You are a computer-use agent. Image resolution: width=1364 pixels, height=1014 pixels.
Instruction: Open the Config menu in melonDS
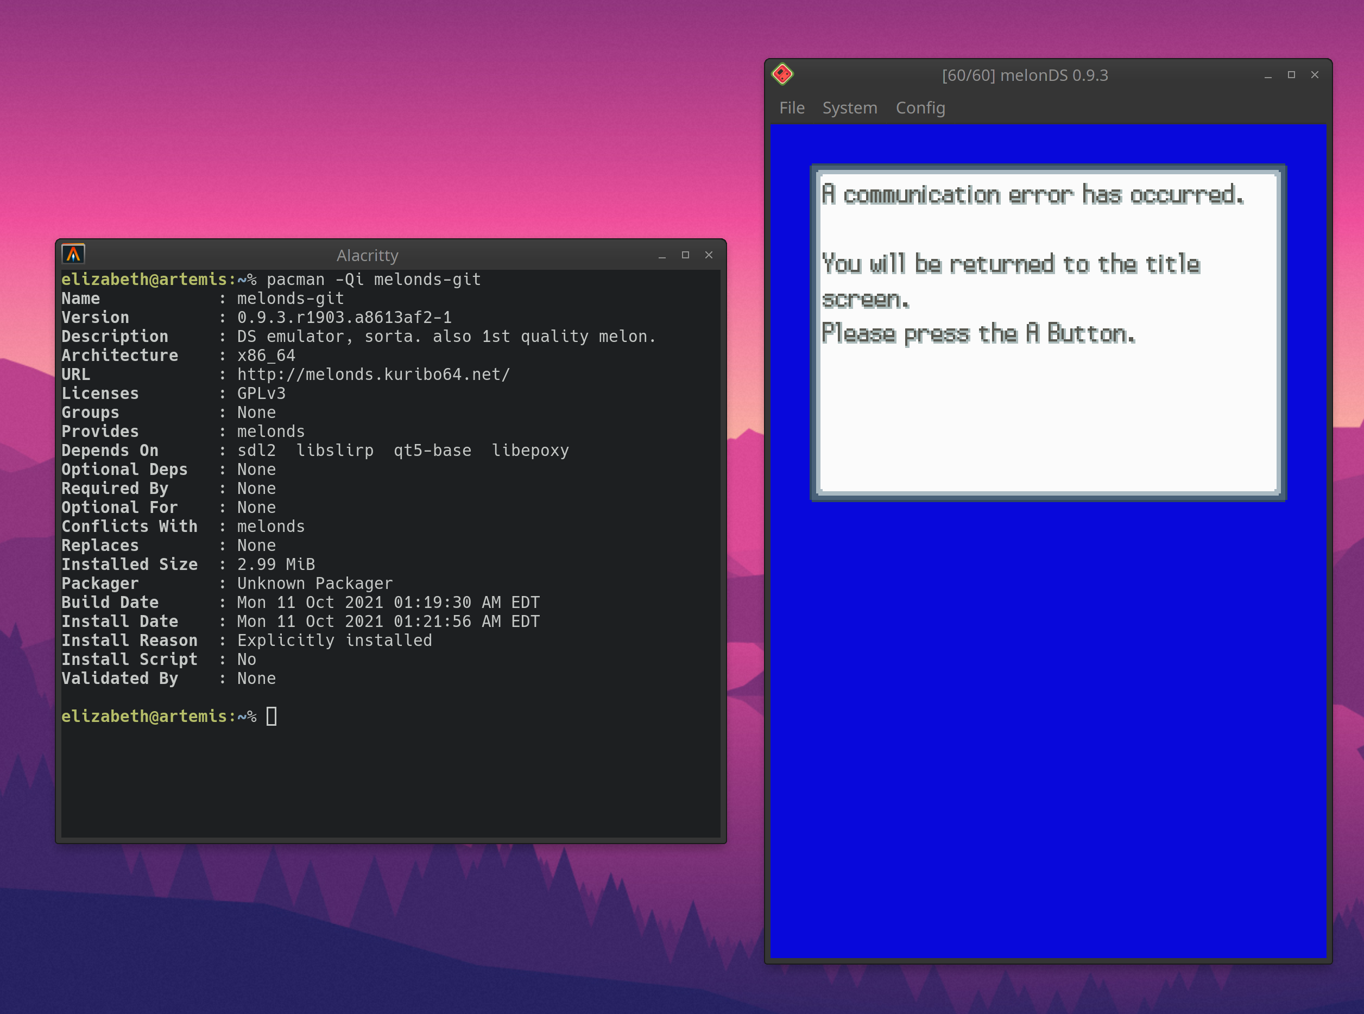pos(920,108)
